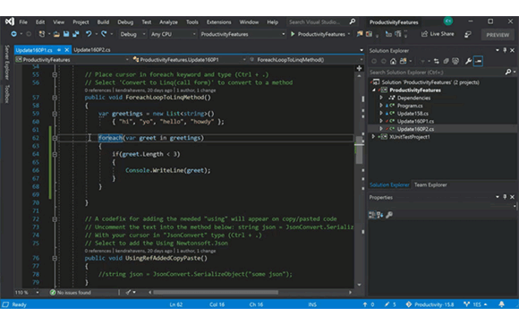Click the notifications bell in status bar
The image size is (519, 325).
pos(501,304)
